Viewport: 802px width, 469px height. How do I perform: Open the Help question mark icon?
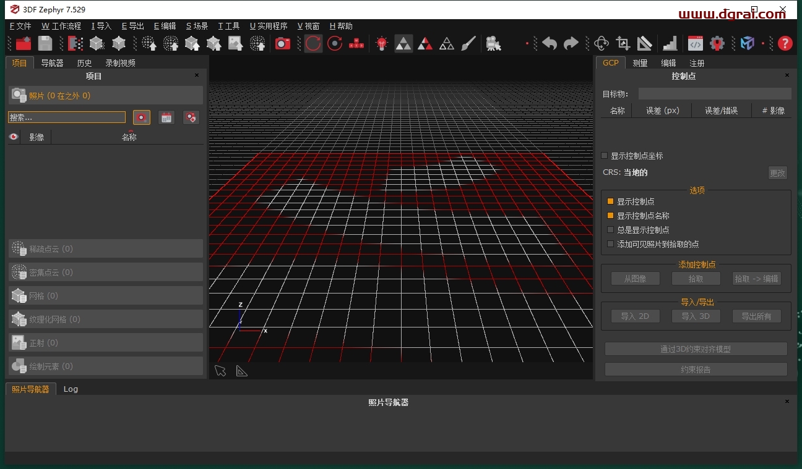pyautogui.click(x=785, y=43)
